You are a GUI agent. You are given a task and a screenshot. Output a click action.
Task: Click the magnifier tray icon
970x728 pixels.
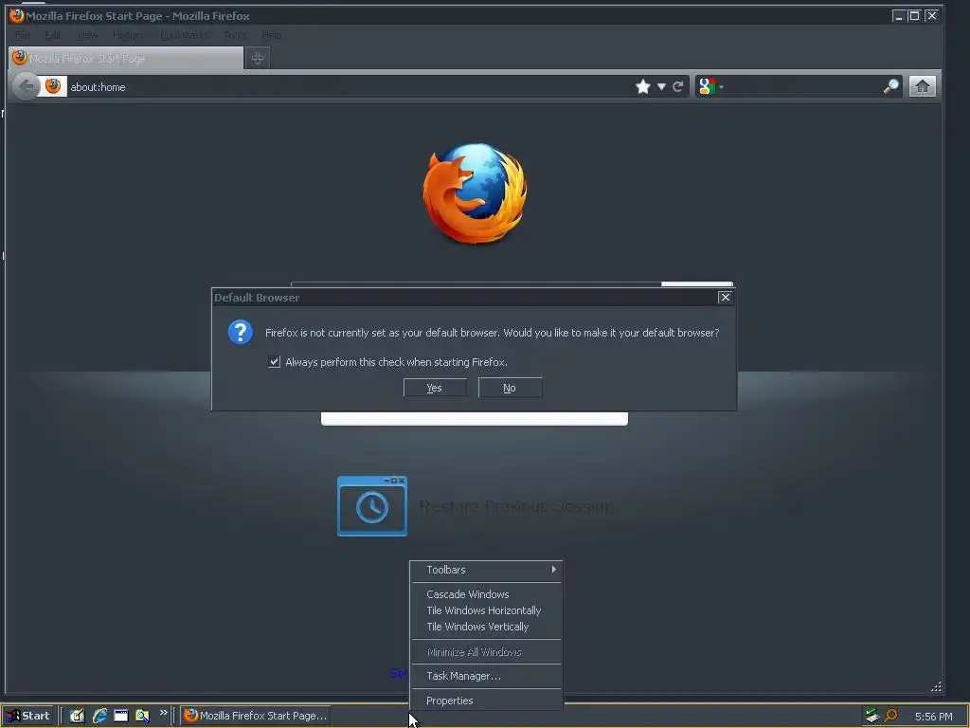[890, 716]
